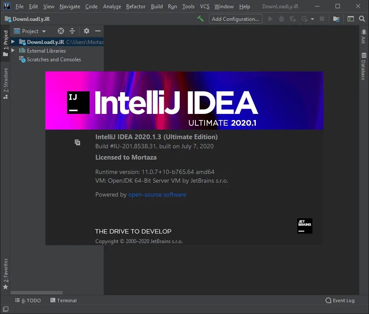Viewport: 369px width, 314px height.
Task: Toggle tool window bars icon in status bar
Action: [x=6, y=309]
